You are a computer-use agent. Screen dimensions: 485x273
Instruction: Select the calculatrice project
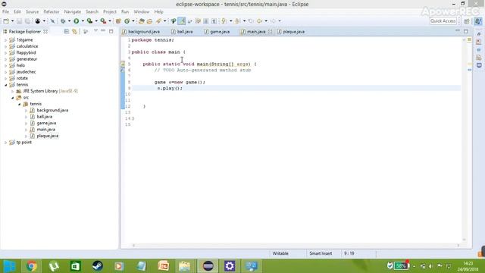(27, 46)
